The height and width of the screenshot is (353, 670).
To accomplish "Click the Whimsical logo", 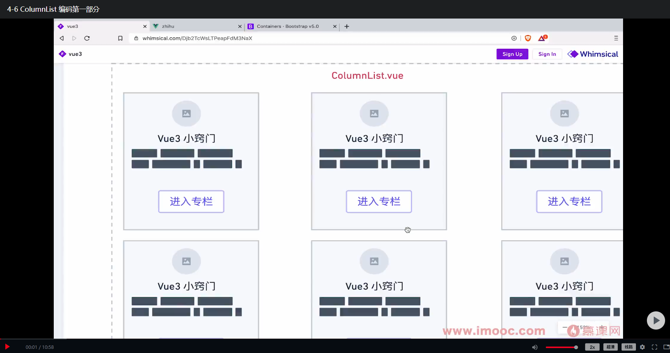I will pyautogui.click(x=593, y=54).
